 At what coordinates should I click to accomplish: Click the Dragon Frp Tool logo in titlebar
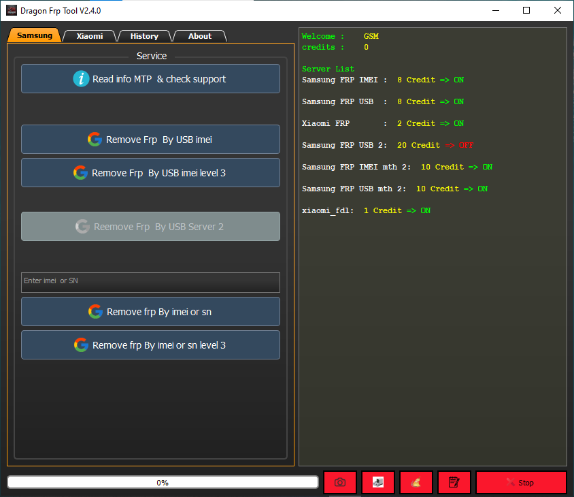point(10,10)
